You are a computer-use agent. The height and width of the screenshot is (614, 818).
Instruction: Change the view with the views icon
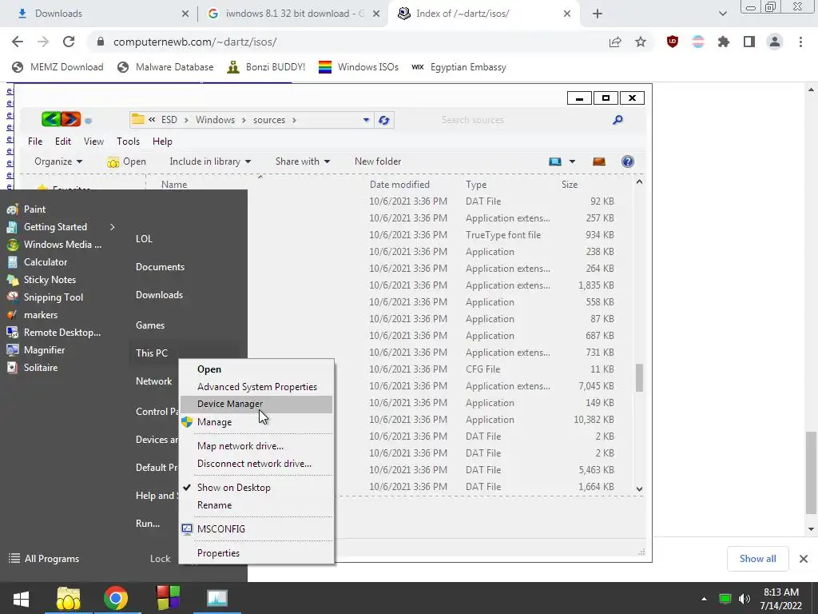[x=555, y=161]
